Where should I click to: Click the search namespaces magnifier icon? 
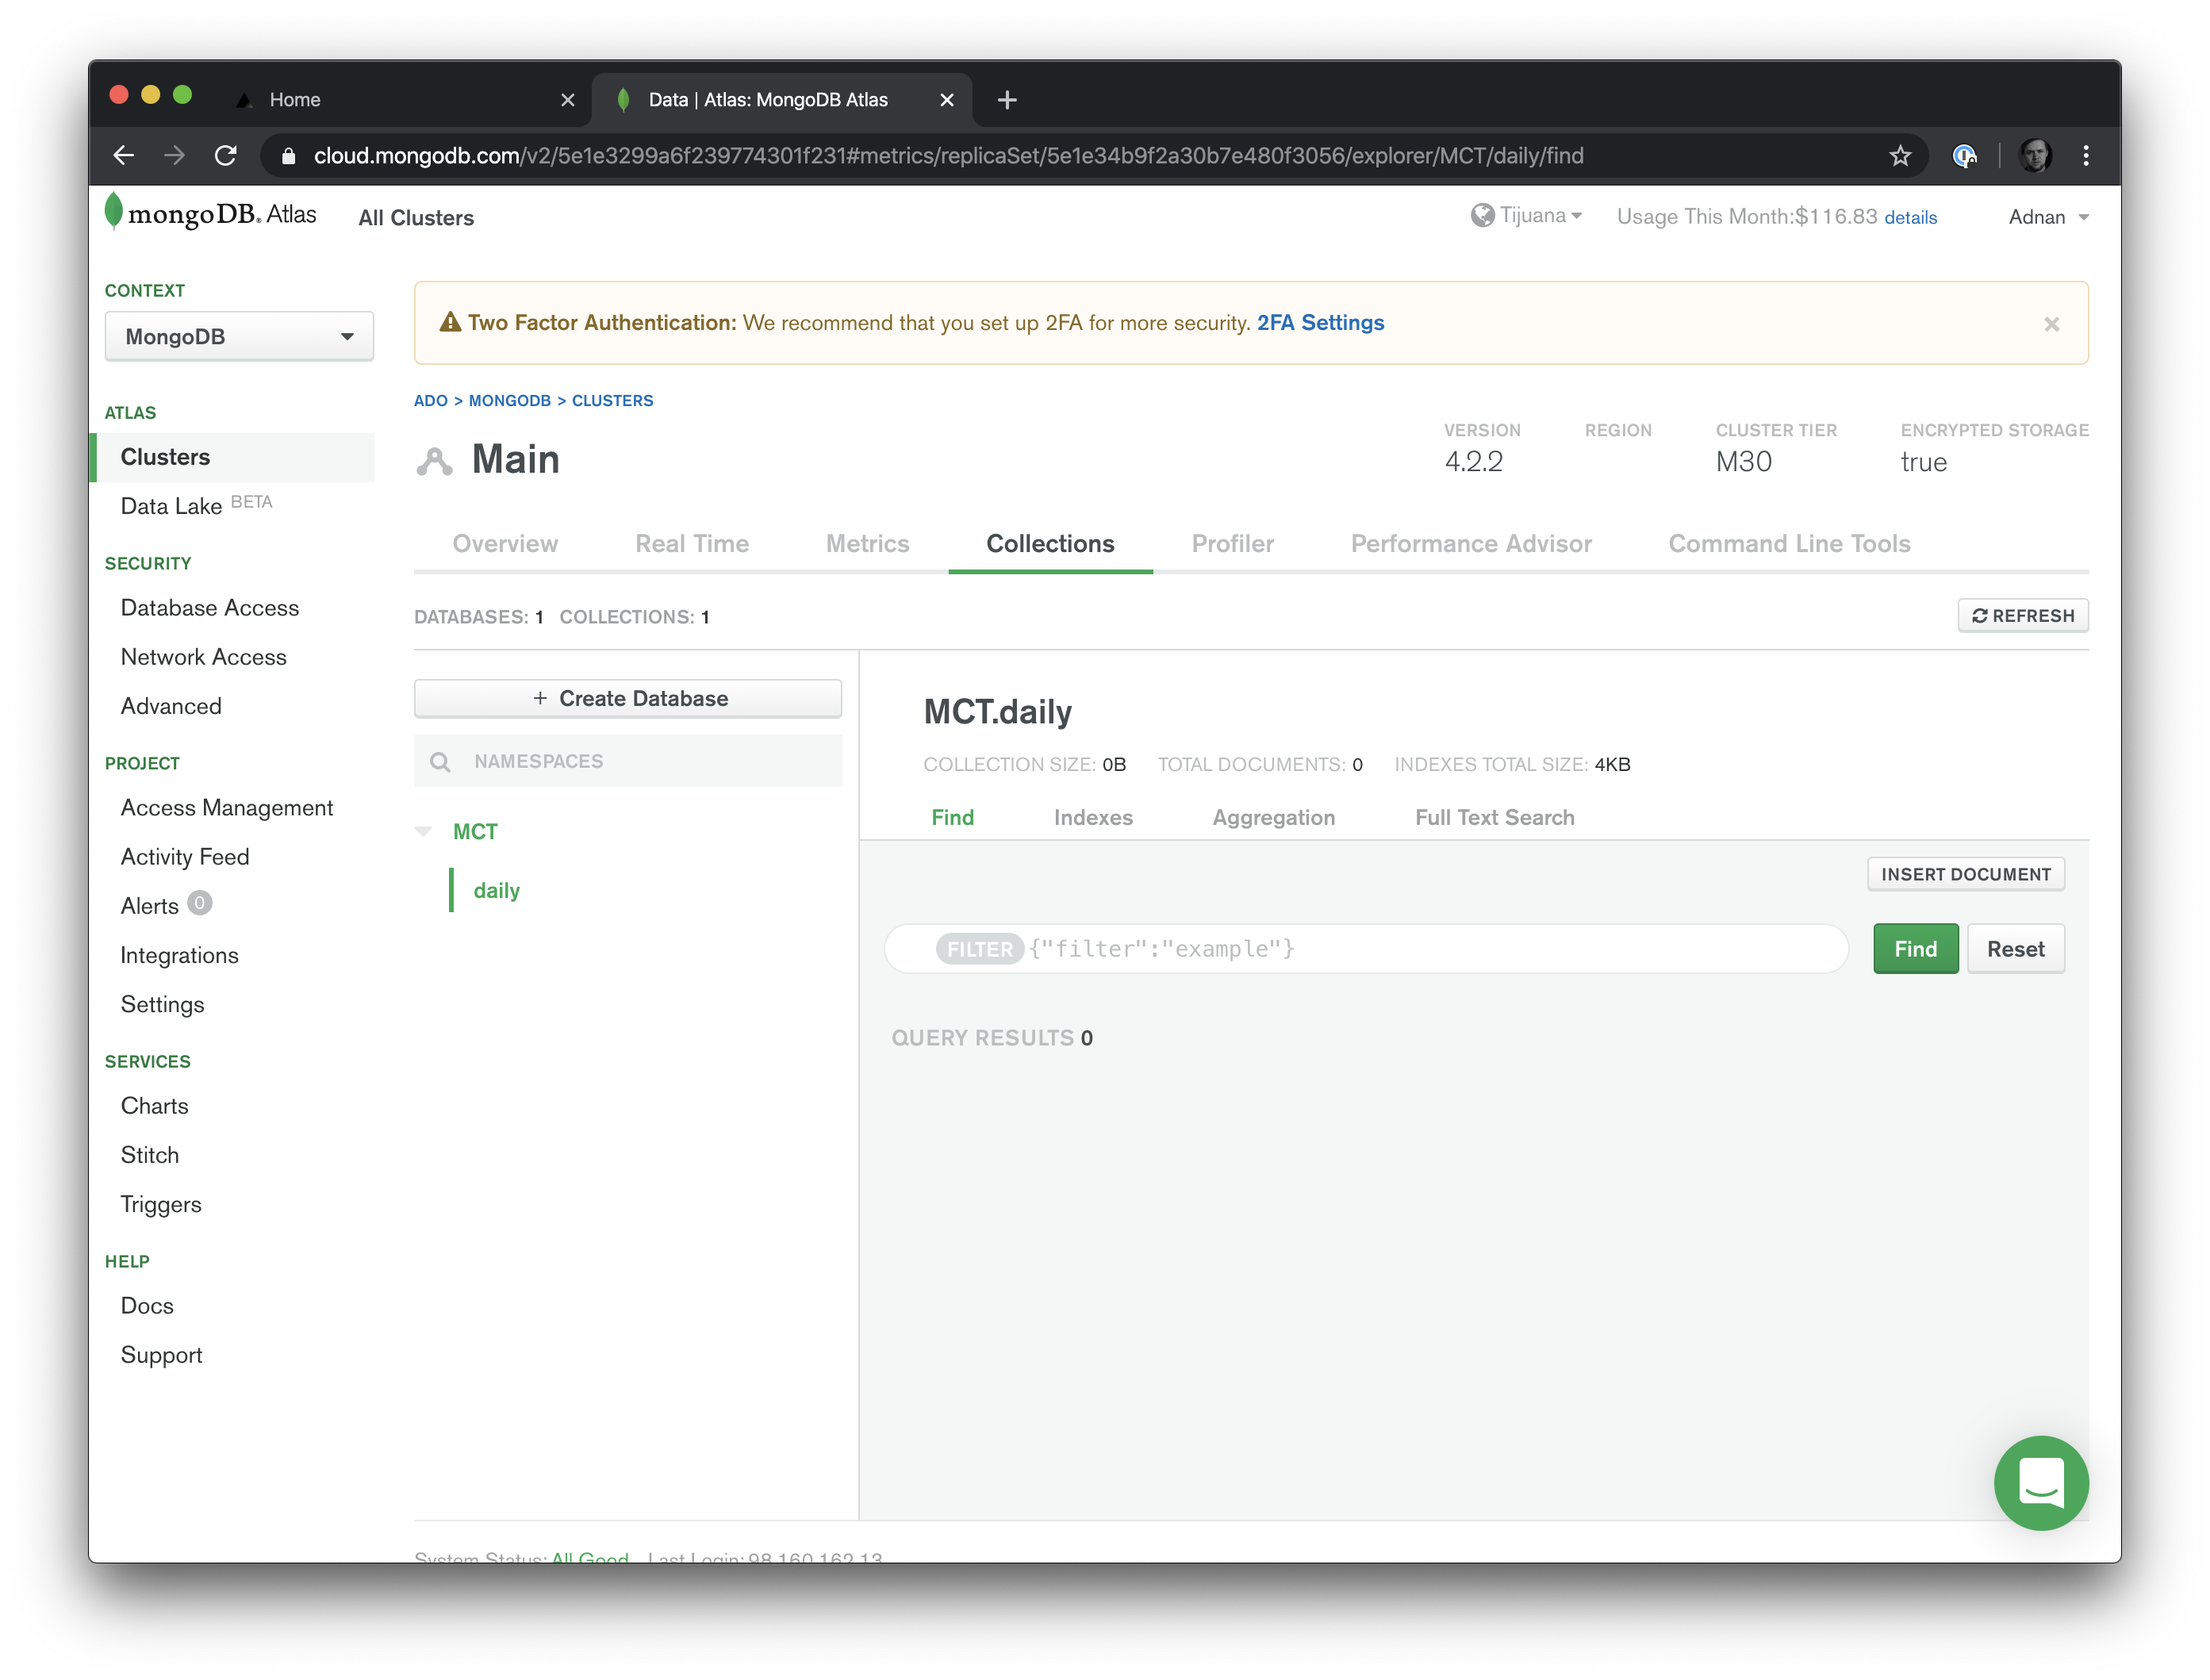441,761
